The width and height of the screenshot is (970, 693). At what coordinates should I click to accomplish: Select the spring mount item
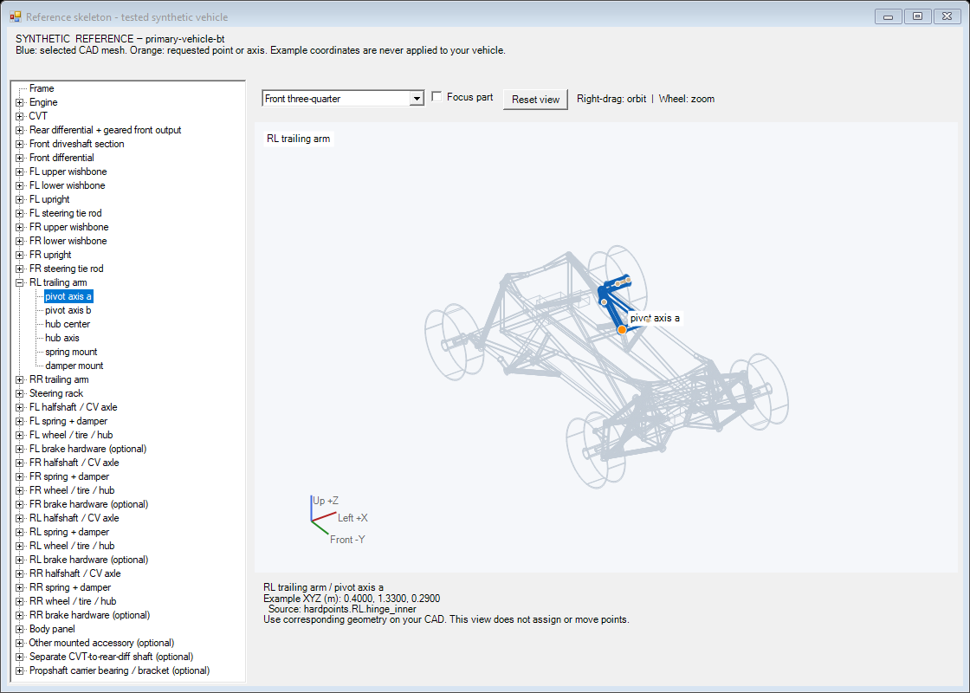tap(71, 352)
